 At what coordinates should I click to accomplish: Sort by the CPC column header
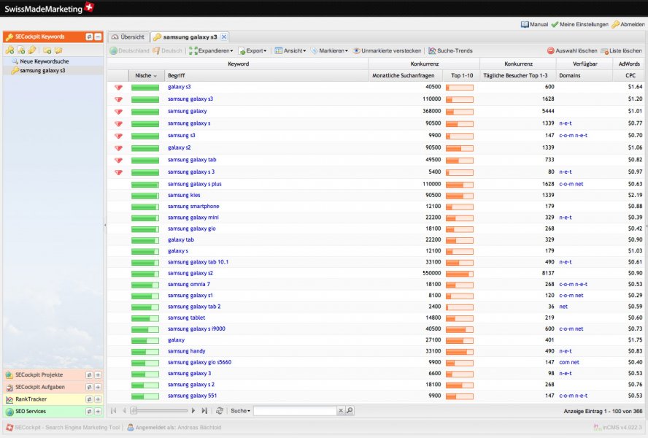pos(630,76)
